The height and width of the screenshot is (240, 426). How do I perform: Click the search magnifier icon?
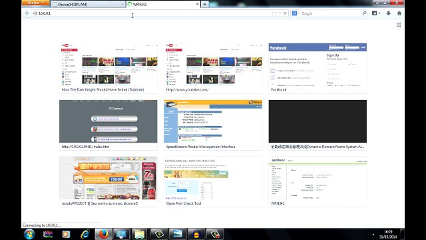click(364, 13)
